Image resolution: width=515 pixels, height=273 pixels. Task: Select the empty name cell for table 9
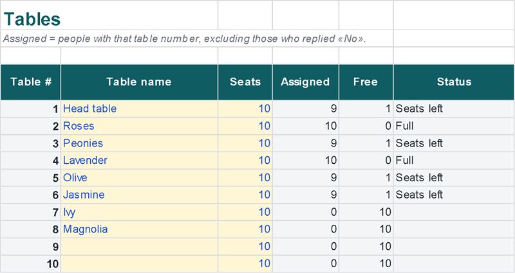139,247
